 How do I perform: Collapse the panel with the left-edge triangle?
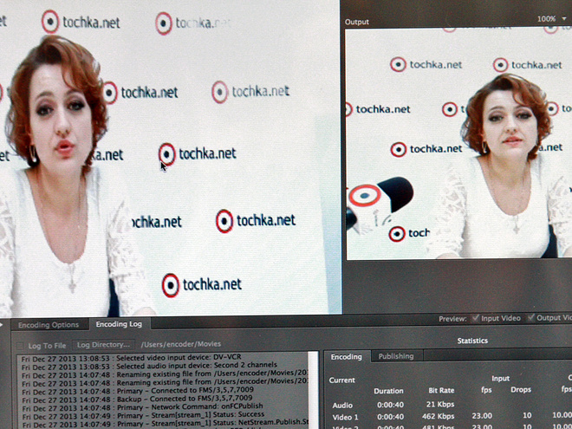2,324
